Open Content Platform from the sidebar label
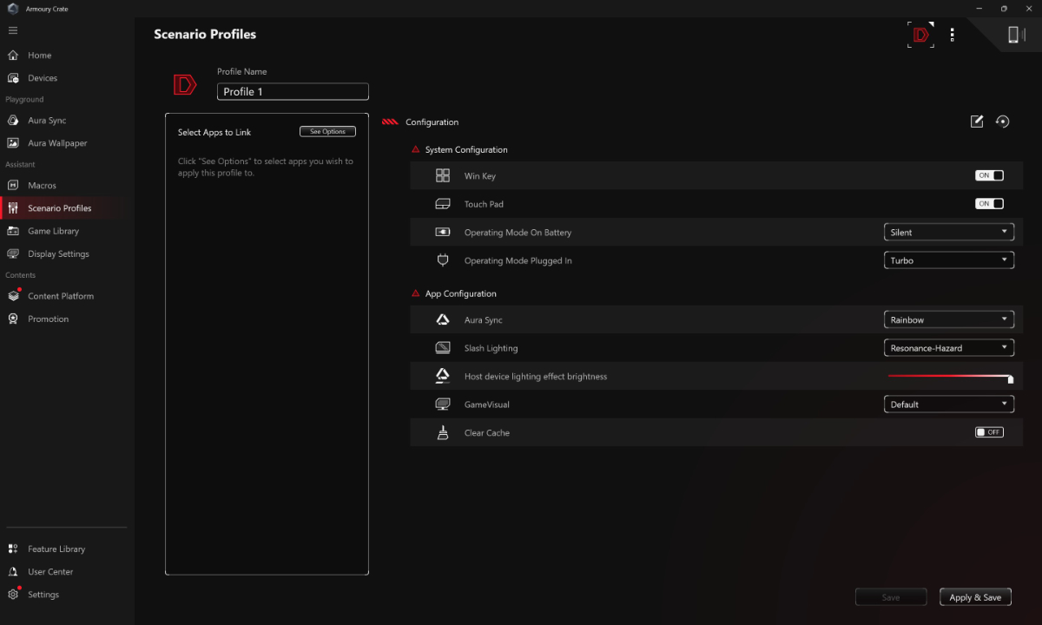 point(61,296)
